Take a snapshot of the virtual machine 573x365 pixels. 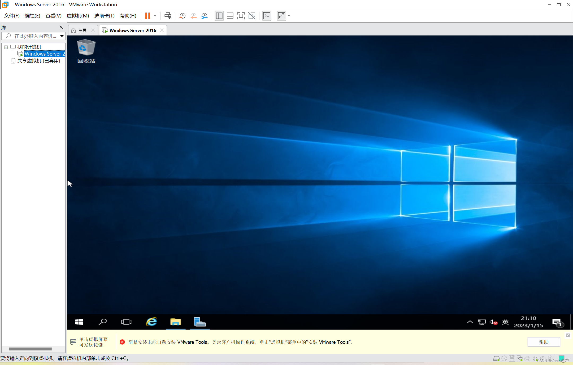tap(182, 16)
